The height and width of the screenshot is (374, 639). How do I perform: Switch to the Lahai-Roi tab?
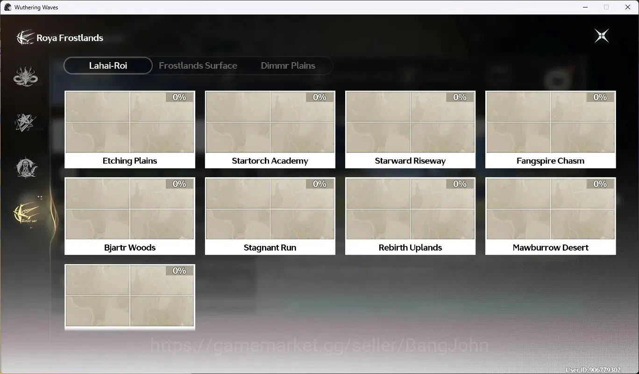[108, 65]
